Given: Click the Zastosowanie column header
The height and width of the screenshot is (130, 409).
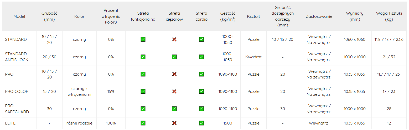Looking at the screenshot, I should 319,16.
